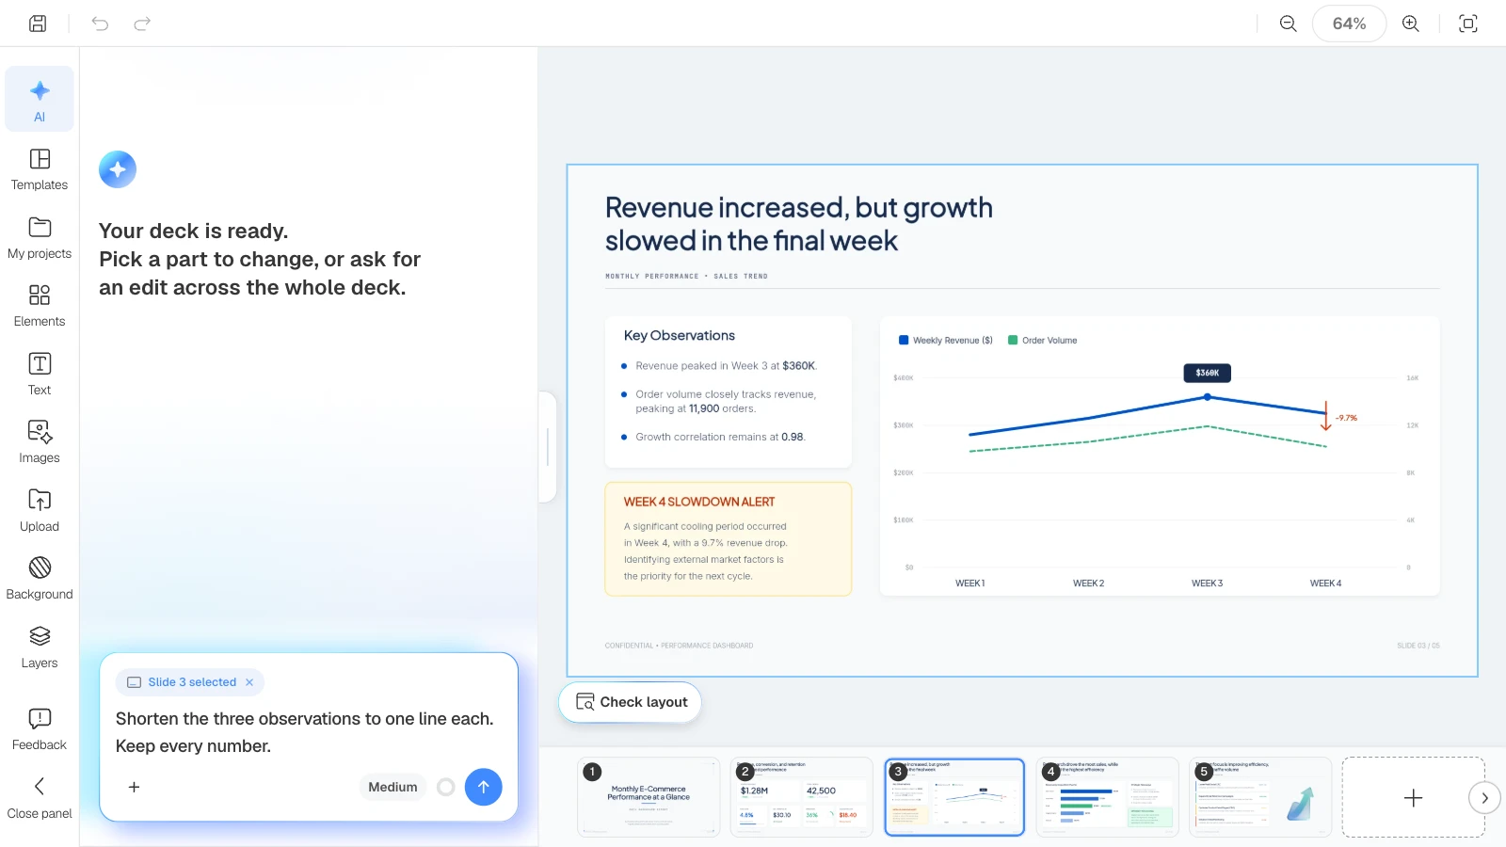Image resolution: width=1506 pixels, height=847 pixels.
Task: Redo the last action
Action: (142, 24)
